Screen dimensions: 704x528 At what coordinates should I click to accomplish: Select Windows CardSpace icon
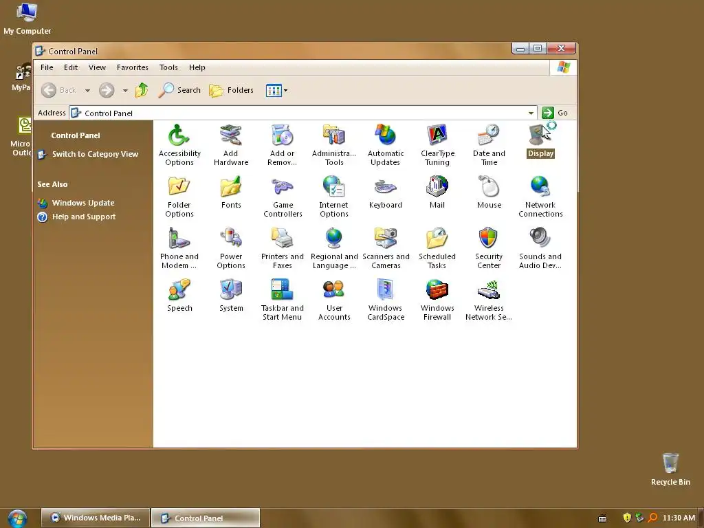pyautogui.click(x=386, y=300)
